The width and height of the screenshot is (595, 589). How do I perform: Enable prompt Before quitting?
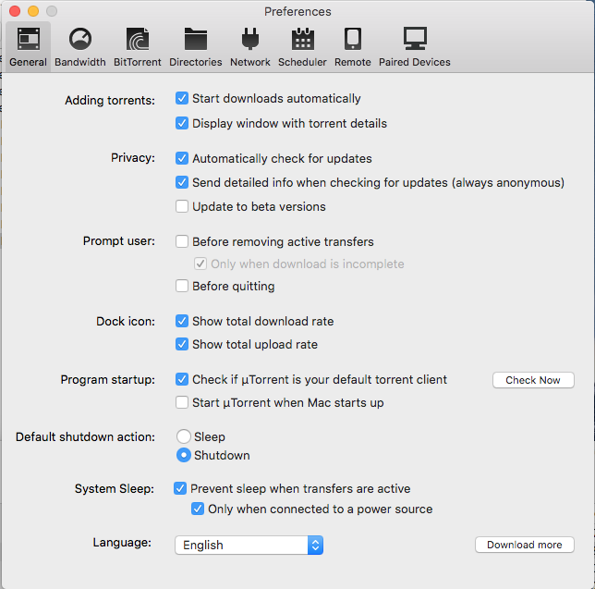[x=182, y=286]
